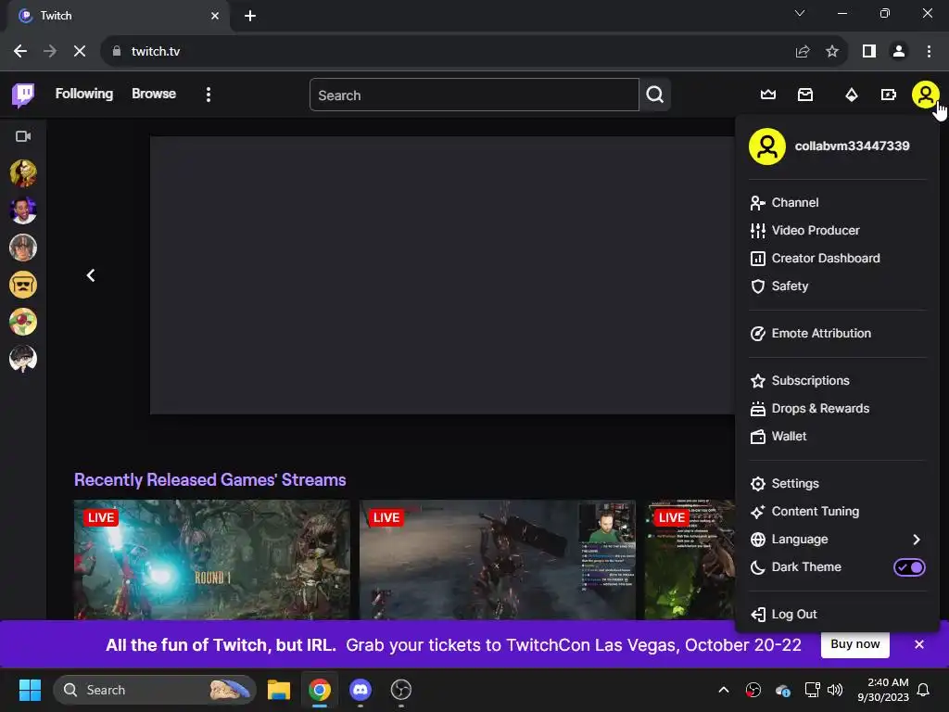
Task: Open the Whispers bits diamond icon
Action: coord(852,95)
